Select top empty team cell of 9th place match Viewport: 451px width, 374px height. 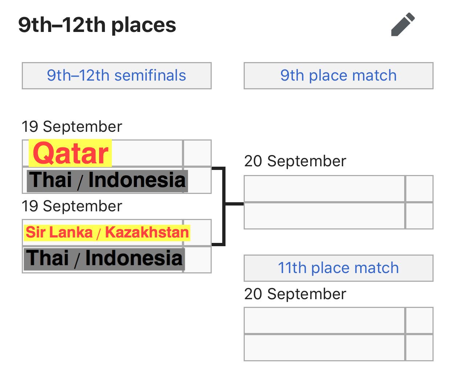(324, 188)
